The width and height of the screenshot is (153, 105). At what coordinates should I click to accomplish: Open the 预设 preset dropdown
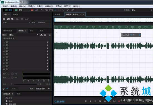23,35
